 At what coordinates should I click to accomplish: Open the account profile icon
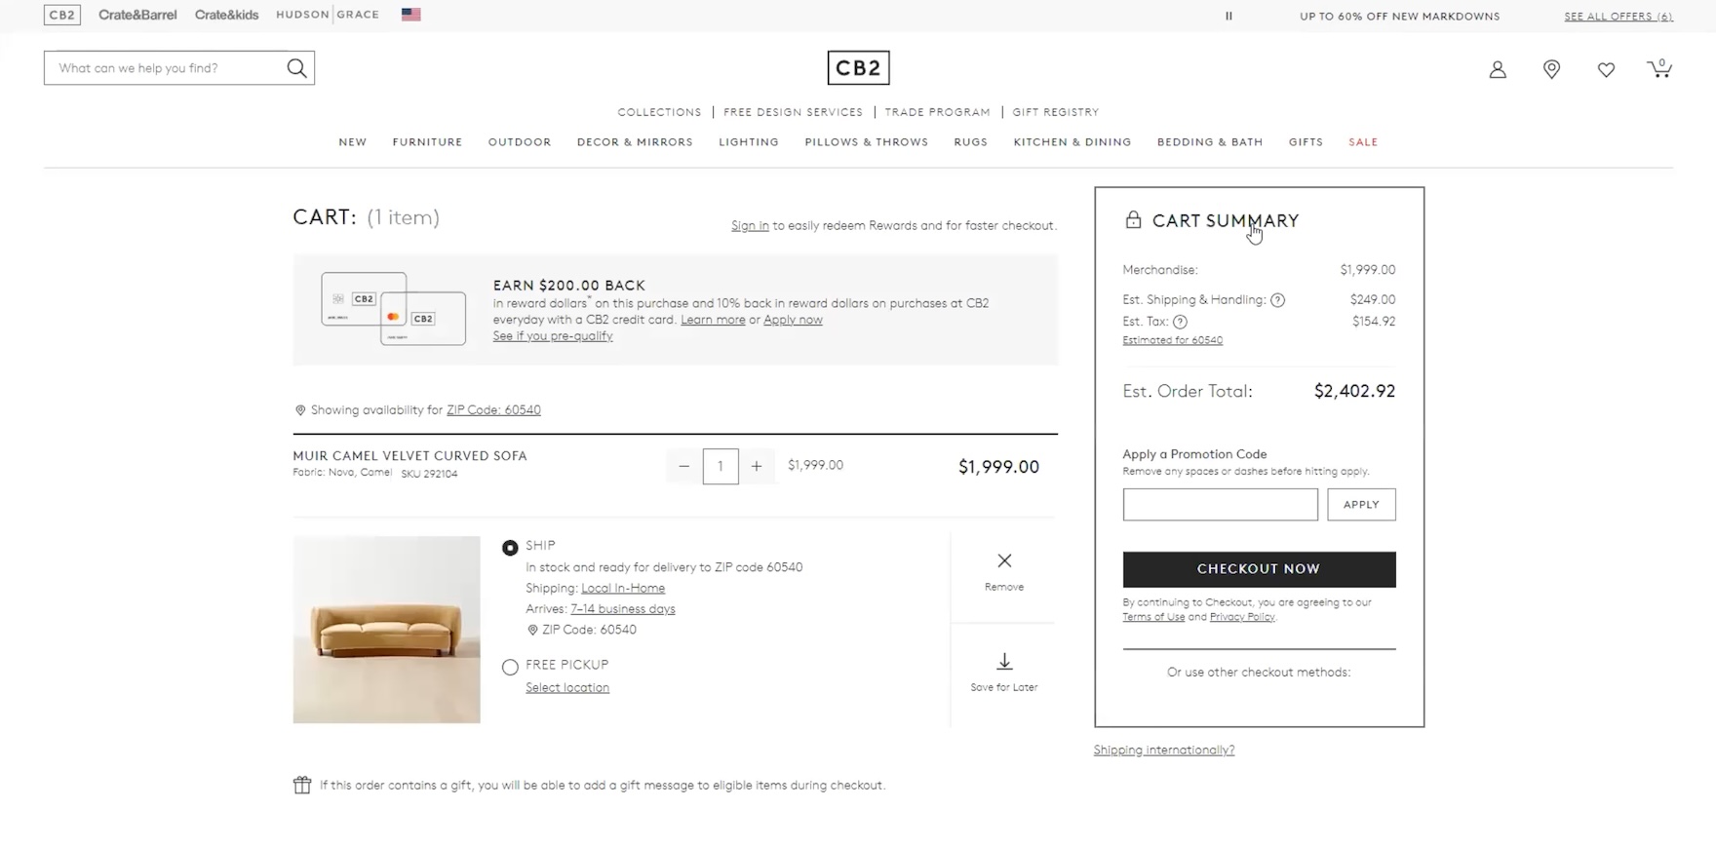pos(1498,69)
